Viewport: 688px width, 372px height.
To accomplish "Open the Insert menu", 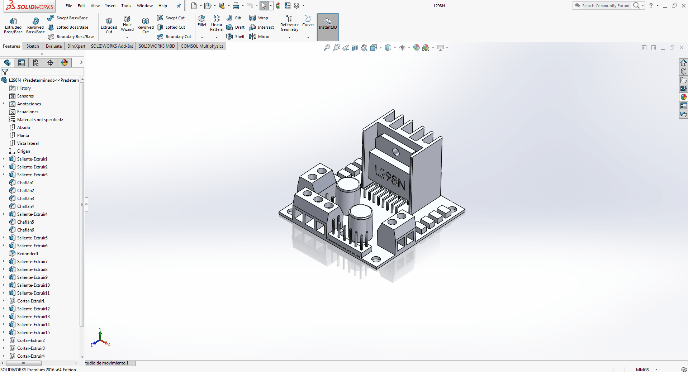I will pos(110,6).
